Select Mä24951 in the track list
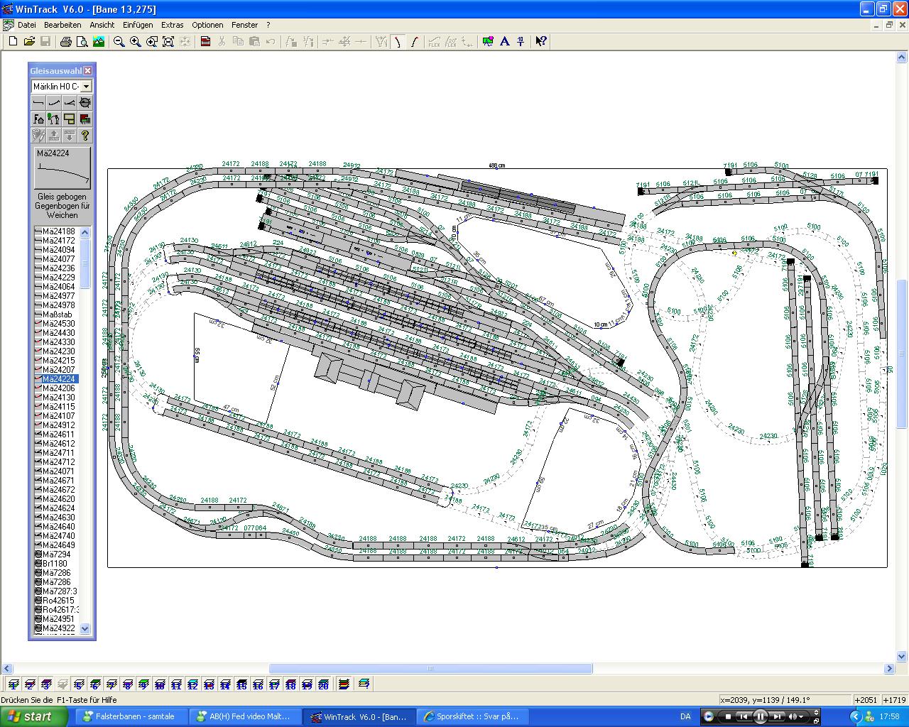Viewport: 909px width, 727px height. 57,619
